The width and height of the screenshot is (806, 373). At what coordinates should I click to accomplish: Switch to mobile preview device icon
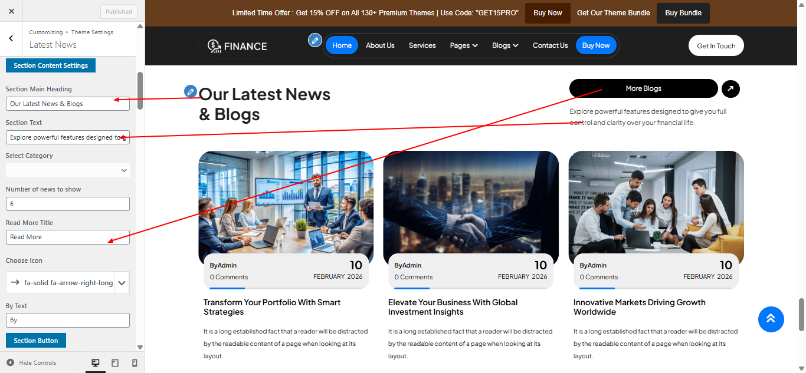[x=135, y=363]
